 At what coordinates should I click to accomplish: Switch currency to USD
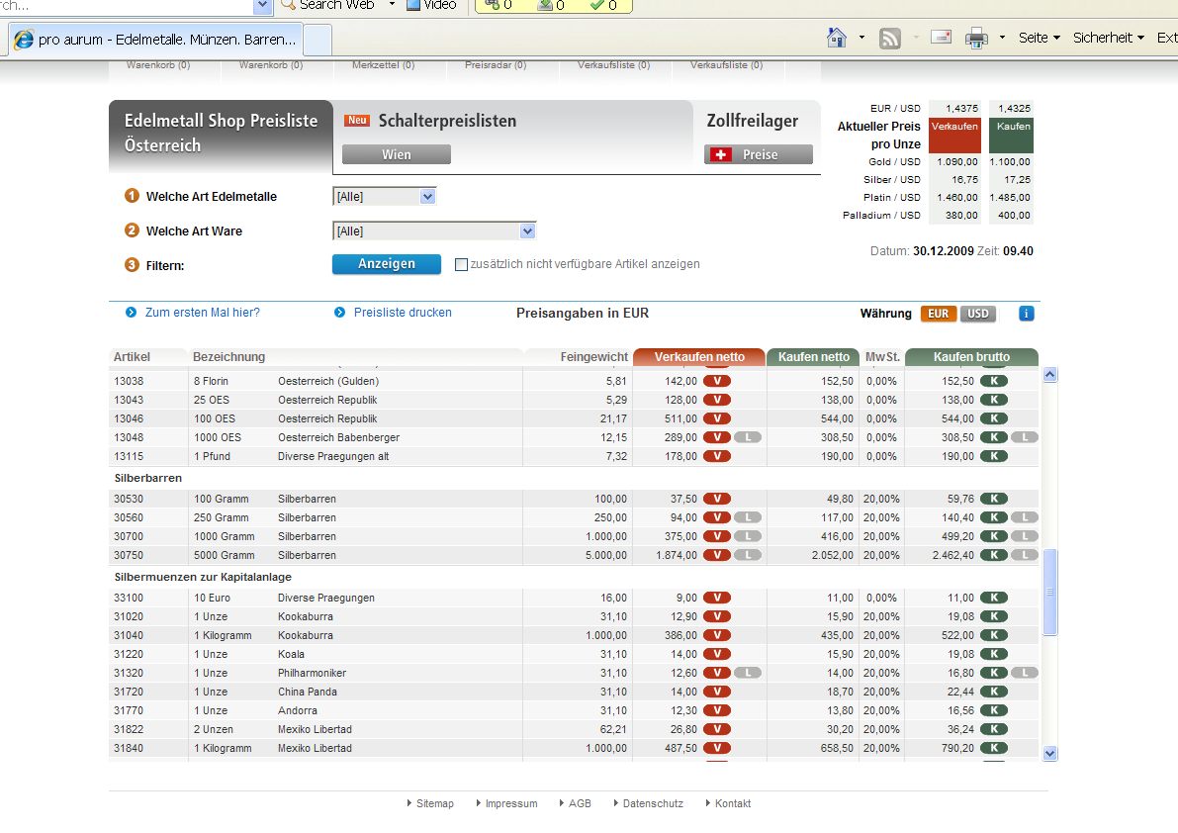click(x=977, y=314)
